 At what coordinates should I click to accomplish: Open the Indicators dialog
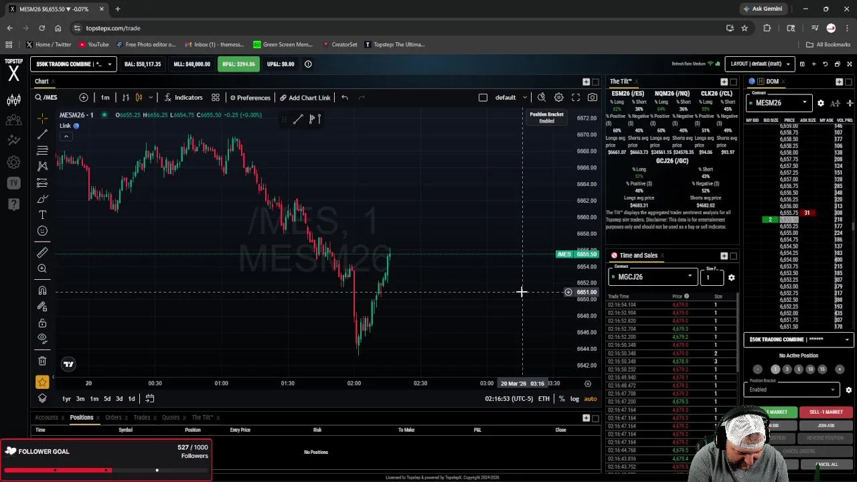click(183, 98)
